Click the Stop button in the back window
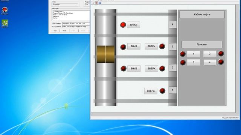The width and height of the screenshot is (241, 135). [x=55, y=31]
